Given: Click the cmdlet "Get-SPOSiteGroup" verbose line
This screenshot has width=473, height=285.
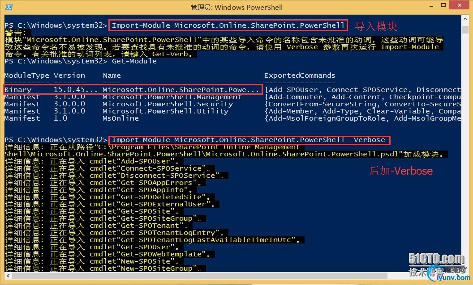Looking at the screenshot, I should point(105,218).
